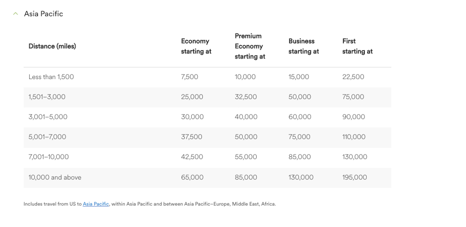Viewport: 466px width, 227px height.
Task: Click the 7,500 economy award price
Action: coord(189,77)
